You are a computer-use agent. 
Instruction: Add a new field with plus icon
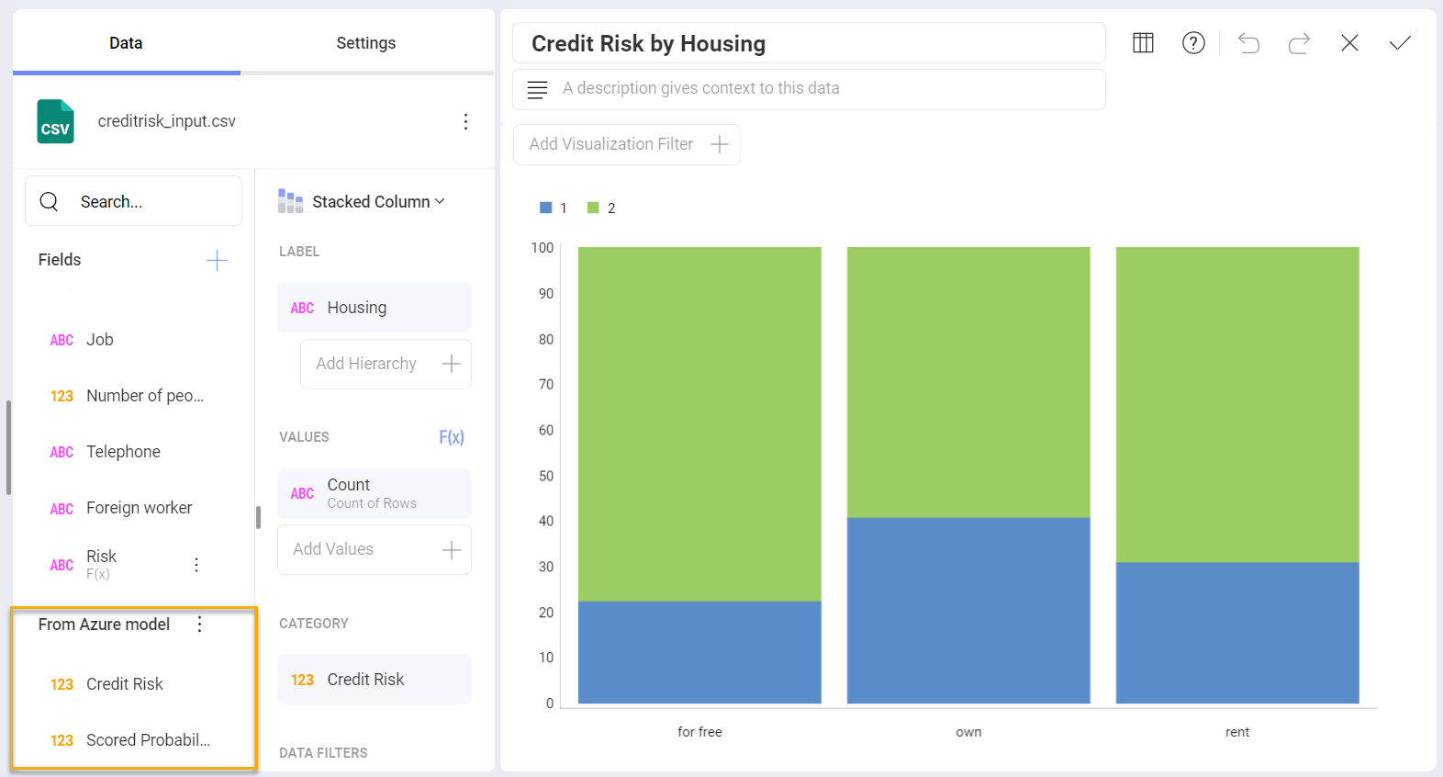[x=217, y=261]
